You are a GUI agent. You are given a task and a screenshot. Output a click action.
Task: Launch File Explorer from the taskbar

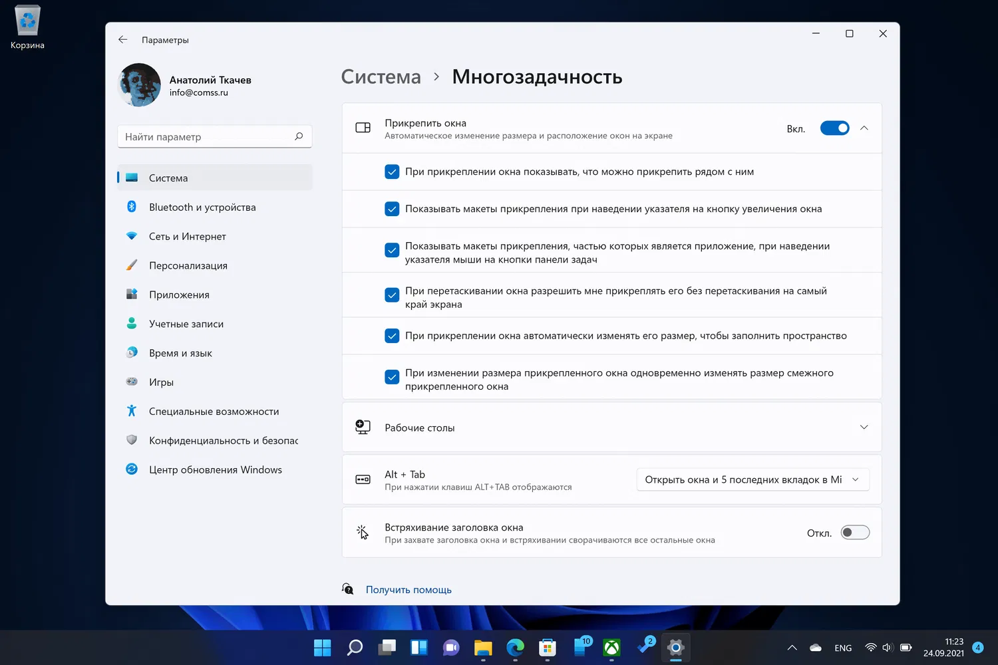click(x=483, y=647)
